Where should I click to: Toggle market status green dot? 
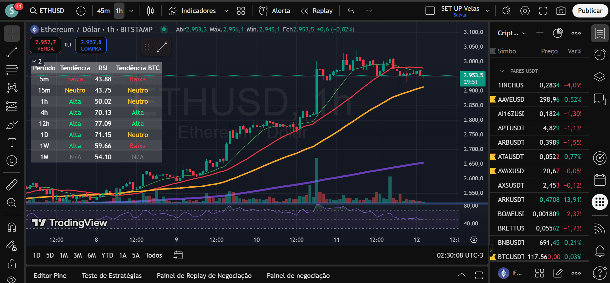164,29
